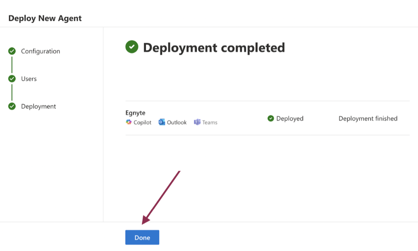
Task: Click the green Deployment completed check icon
Action: coord(131,47)
